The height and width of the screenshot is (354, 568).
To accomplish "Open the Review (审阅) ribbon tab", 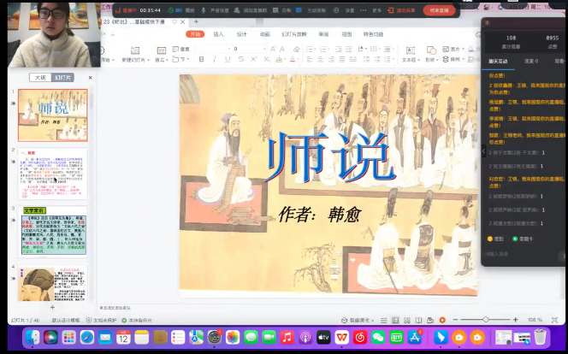I will [x=323, y=34].
